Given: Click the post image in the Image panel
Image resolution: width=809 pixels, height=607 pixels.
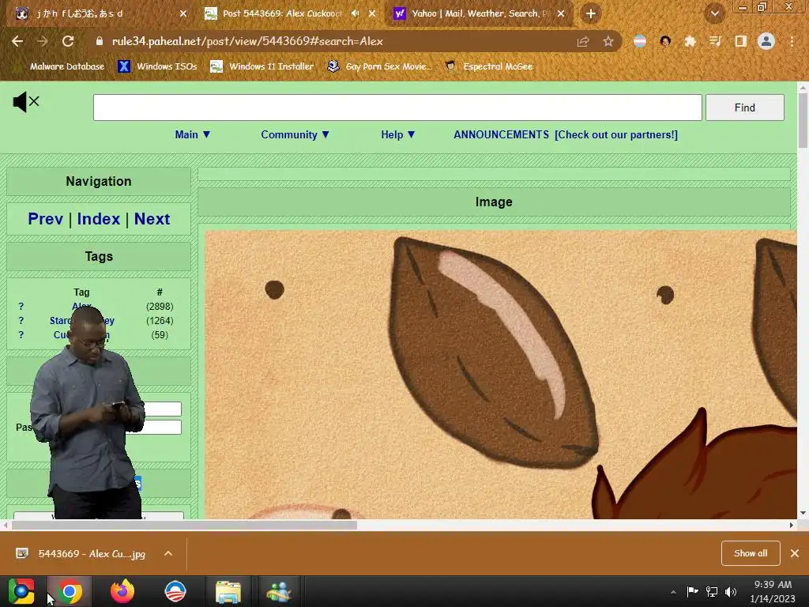Looking at the screenshot, I should pyautogui.click(x=500, y=375).
